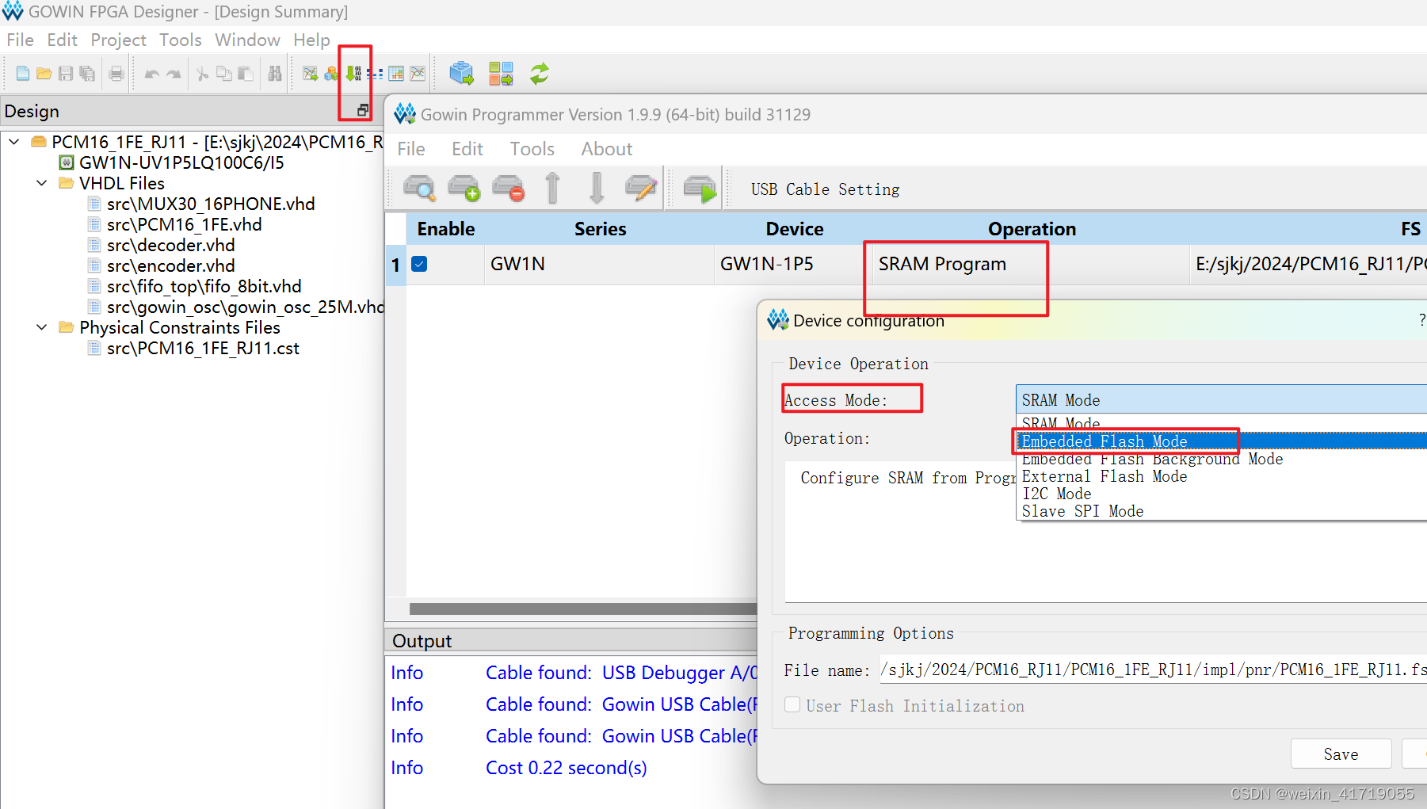Click the New file icon in Designer toolbar
Screen dimensions: 1427x809
[23, 74]
